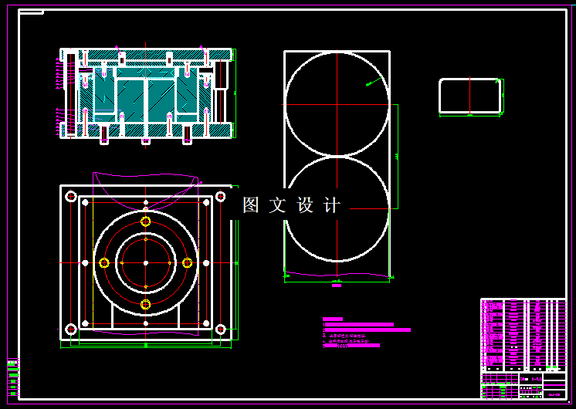Select the bottom-right corner guide hole of the die plate
Viewport: 576px width, 409px height.
(220, 330)
